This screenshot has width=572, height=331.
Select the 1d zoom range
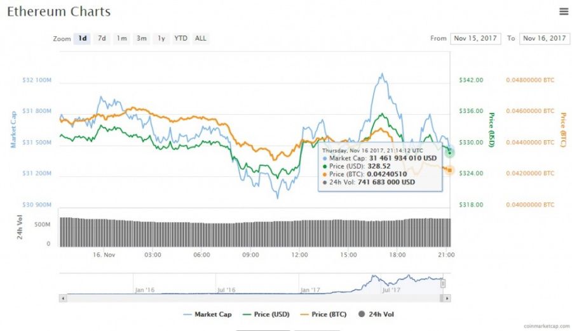[x=82, y=38]
